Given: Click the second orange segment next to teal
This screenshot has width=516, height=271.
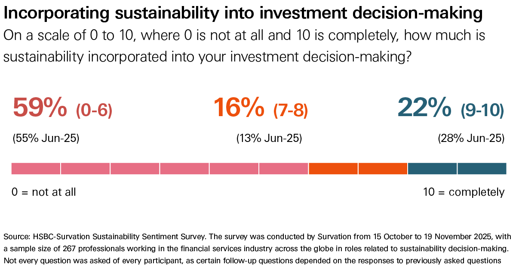Looking at the screenshot, I should coord(383,169).
